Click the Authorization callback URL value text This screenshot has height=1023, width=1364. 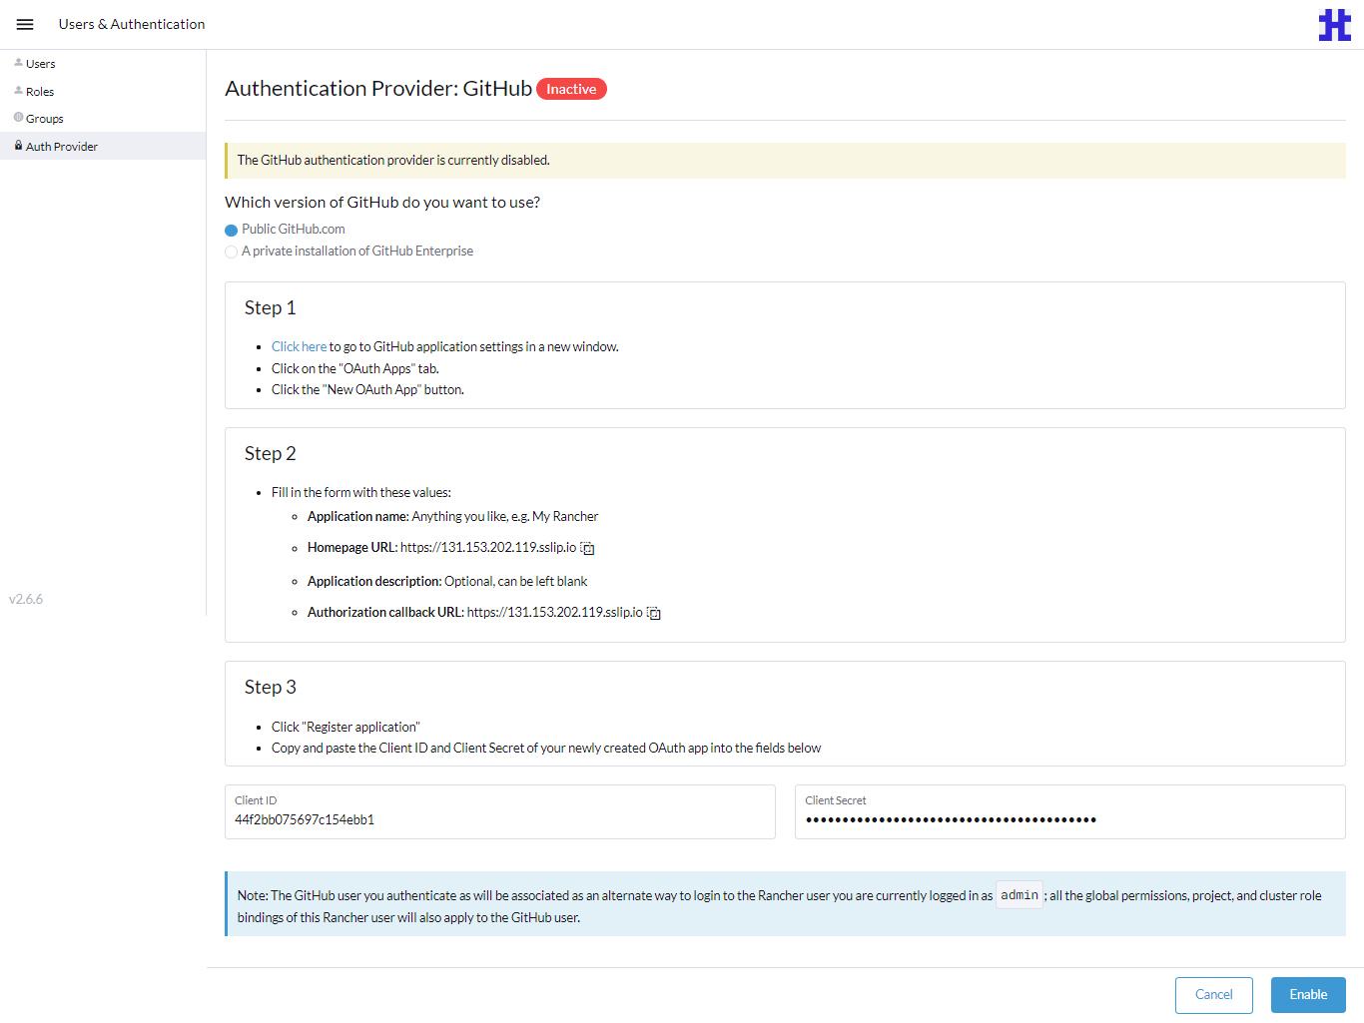click(555, 613)
